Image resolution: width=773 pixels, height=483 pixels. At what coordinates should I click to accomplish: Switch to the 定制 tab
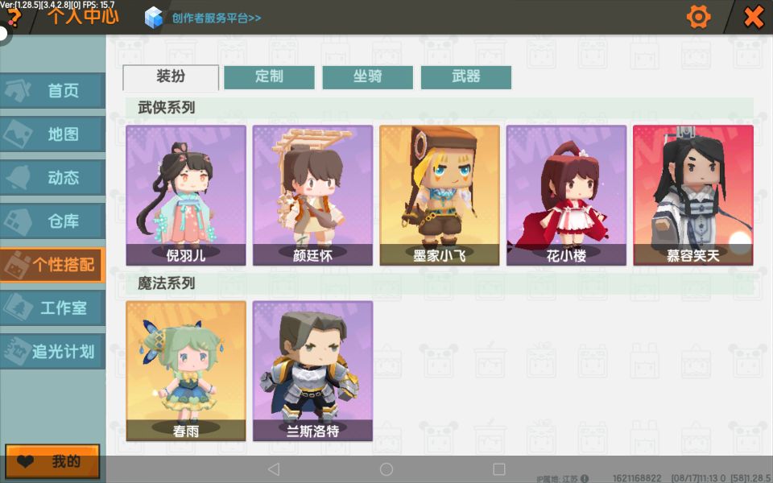coord(269,77)
